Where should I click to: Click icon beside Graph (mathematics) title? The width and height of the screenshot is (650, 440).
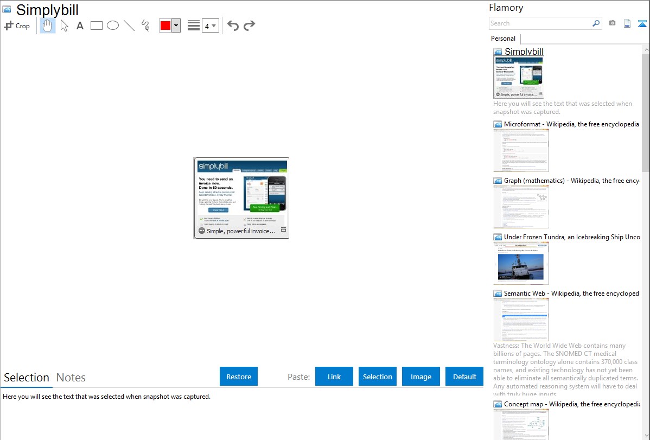tap(498, 181)
